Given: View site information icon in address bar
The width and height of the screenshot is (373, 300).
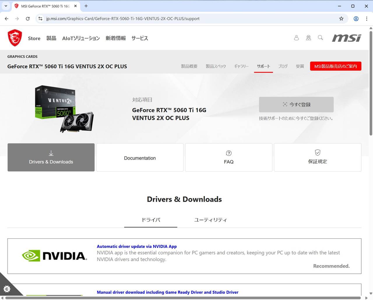Looking at the screenshot, I should point(41,19).
